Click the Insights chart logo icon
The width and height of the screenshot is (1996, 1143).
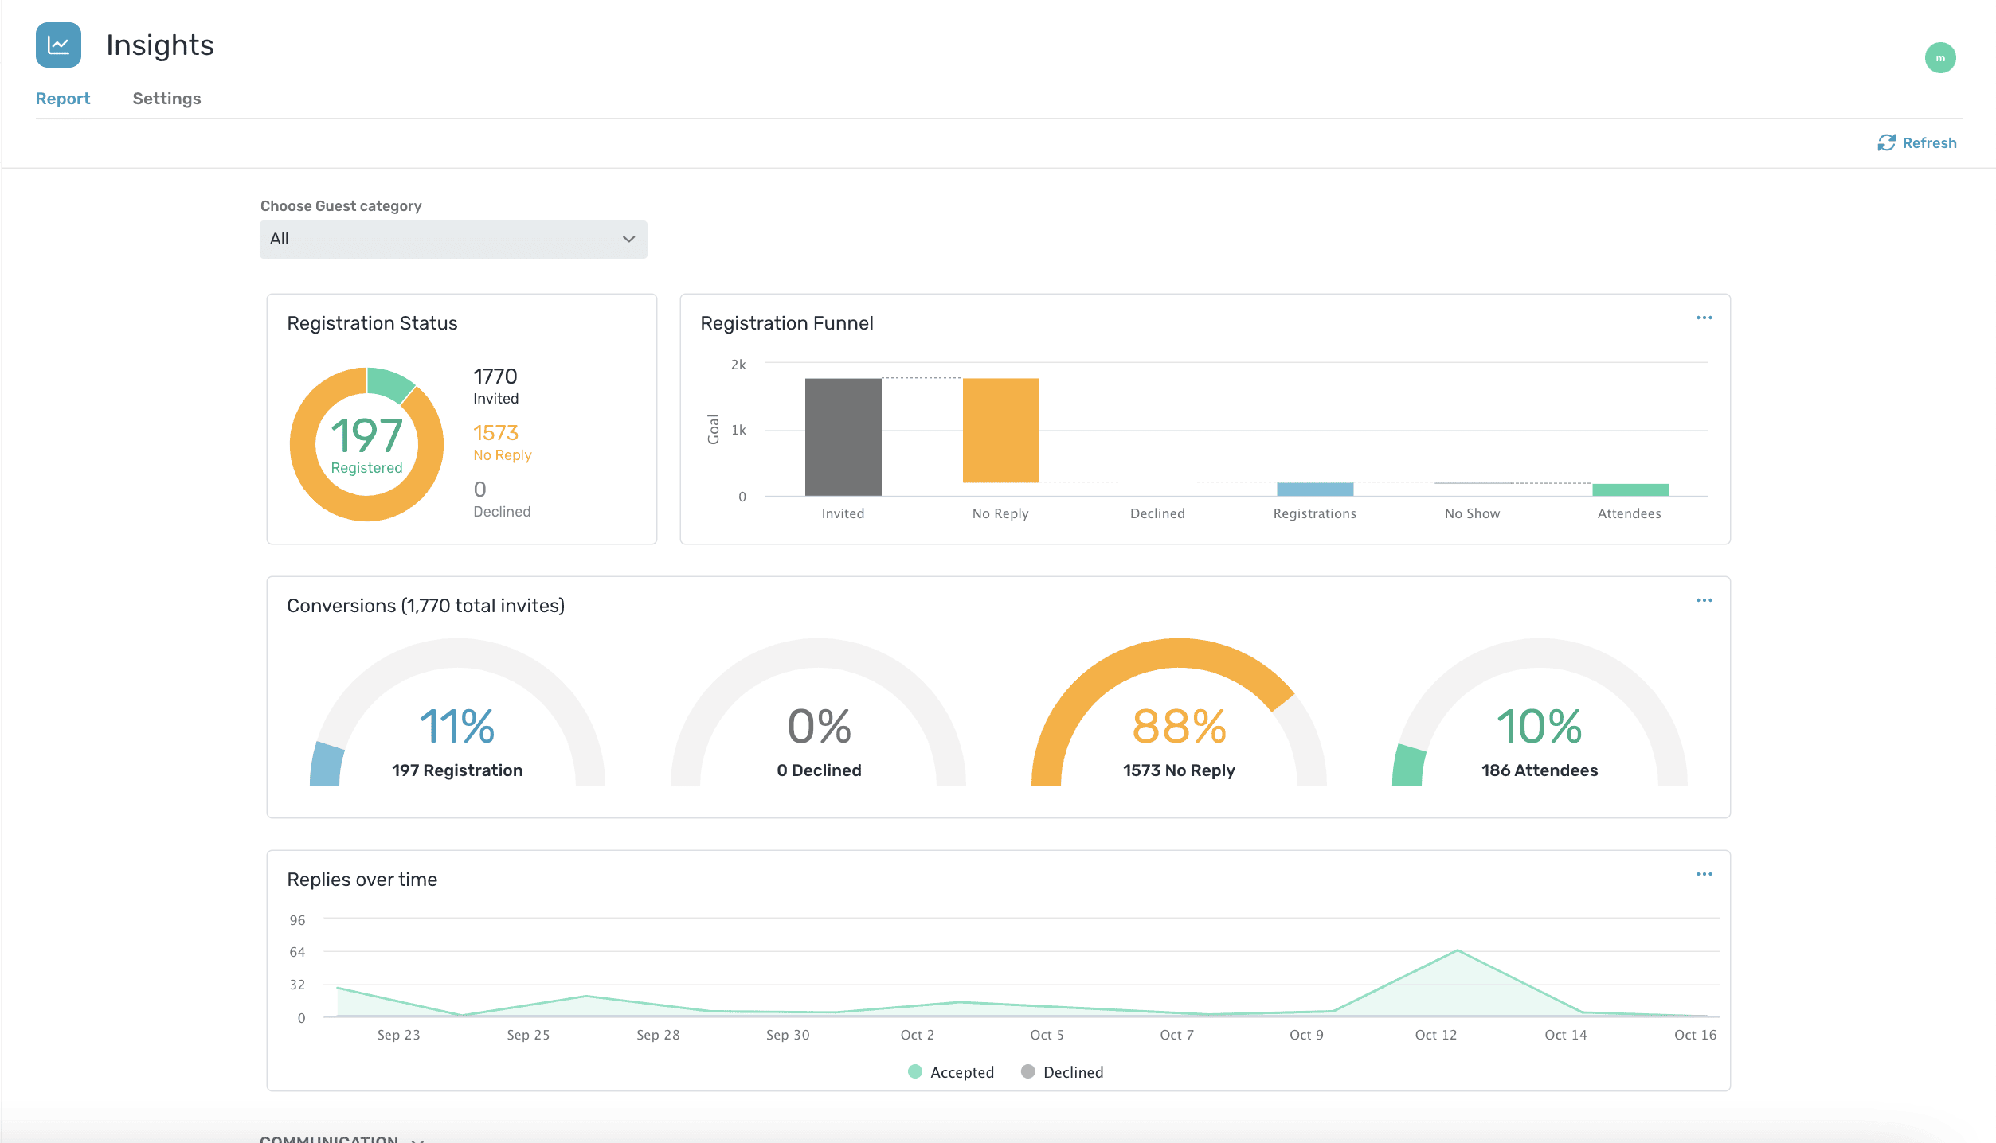pos(58,45)
